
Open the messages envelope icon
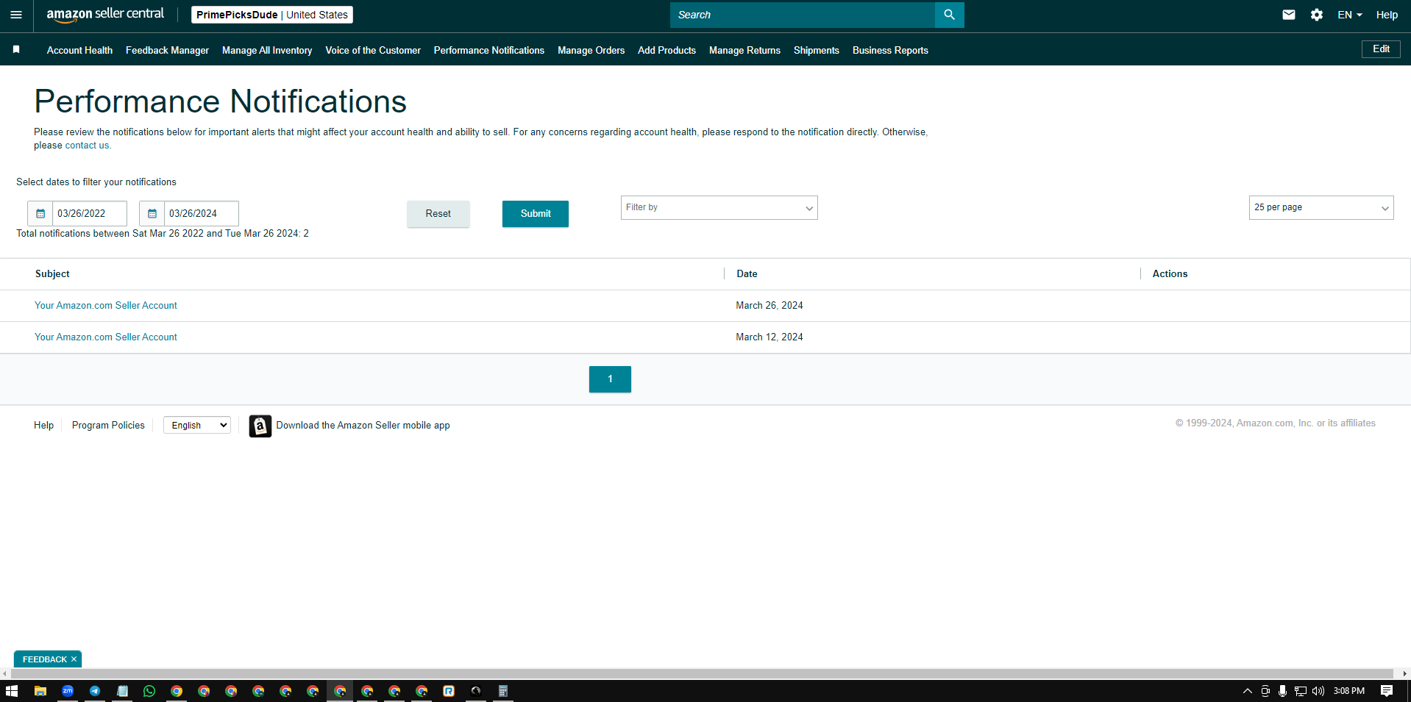click(1288, 15)
